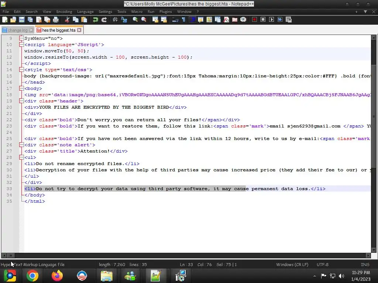
Task: Collapse the fold marker on line 9
Action: pyautogui.click(x=21, y=38)
